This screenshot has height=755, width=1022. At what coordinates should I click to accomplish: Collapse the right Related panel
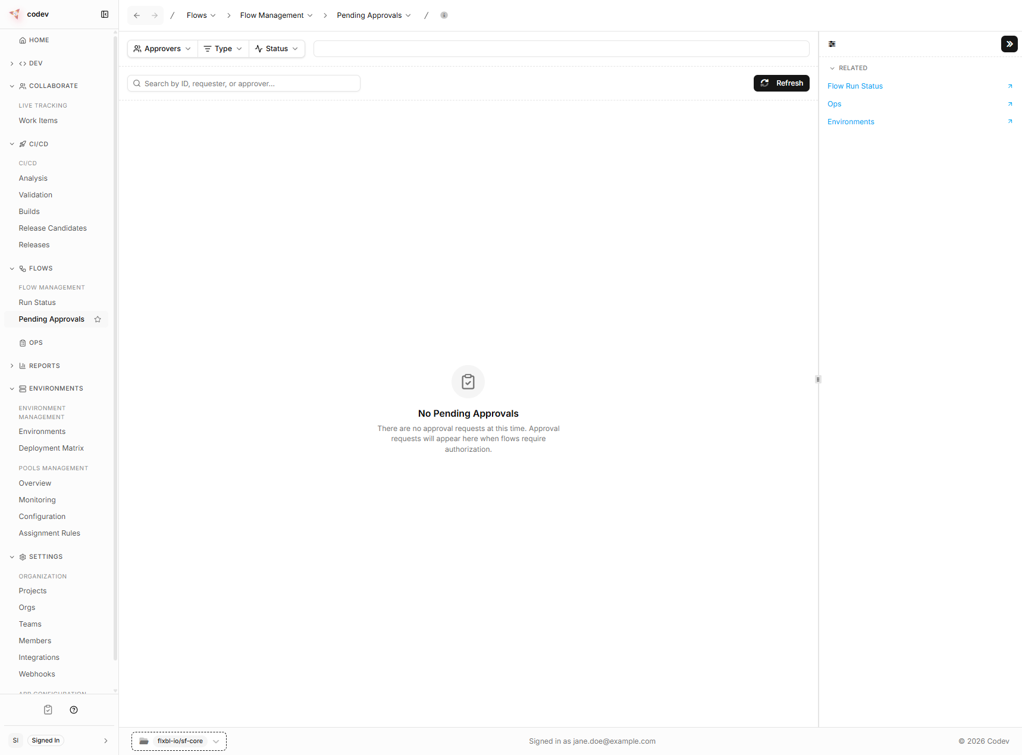pyautogui.click(x=1009, y=44)
